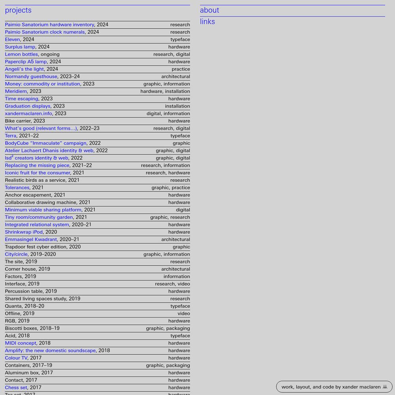Click Percussion table, 2019 entry

coord(98,291)
